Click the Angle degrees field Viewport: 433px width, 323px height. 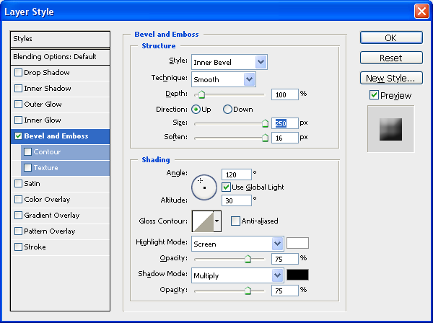[237, 174]
